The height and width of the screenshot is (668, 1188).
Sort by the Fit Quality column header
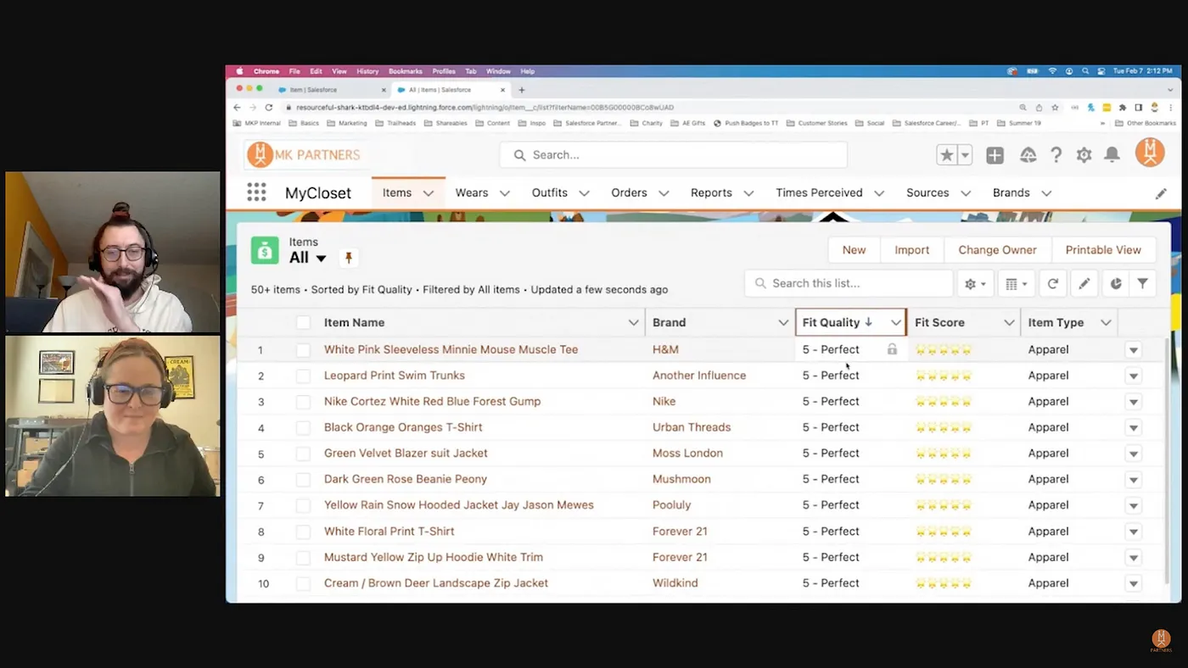point(831,322)
